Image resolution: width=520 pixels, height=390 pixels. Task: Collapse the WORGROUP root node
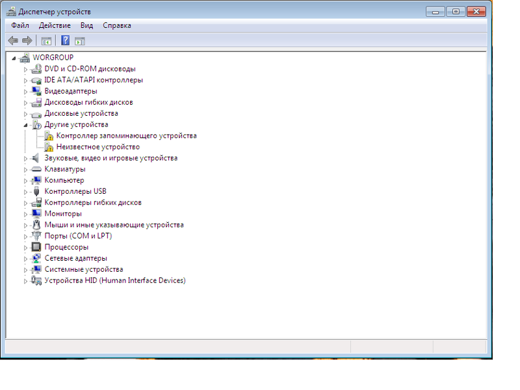click(x=14, y=58)
